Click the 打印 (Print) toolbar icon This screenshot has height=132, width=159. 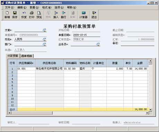coord(32,15)
